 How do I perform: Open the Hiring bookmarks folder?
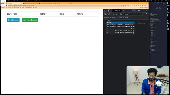(x=35, y=8)
